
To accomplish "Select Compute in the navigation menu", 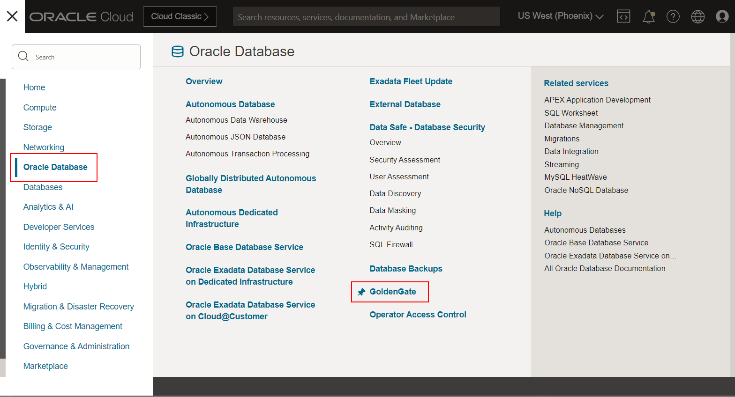I will (40, 108).
